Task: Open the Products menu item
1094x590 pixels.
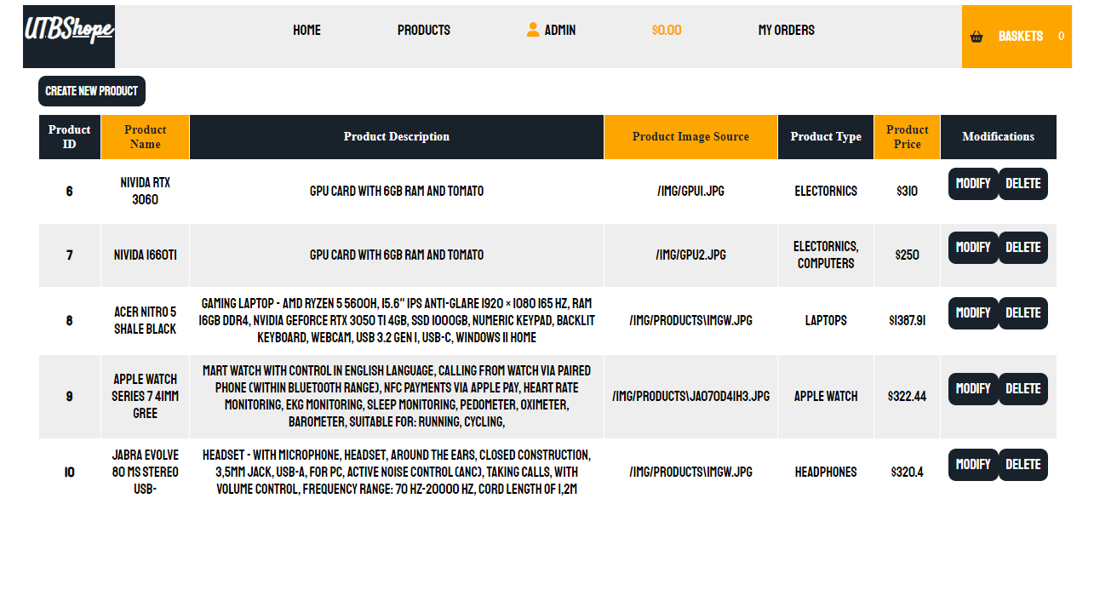Action: point(424,30)
